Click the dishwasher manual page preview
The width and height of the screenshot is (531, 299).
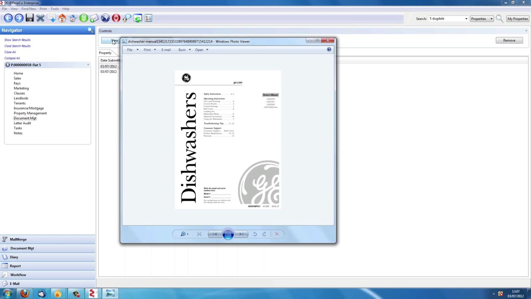point(228,140)
